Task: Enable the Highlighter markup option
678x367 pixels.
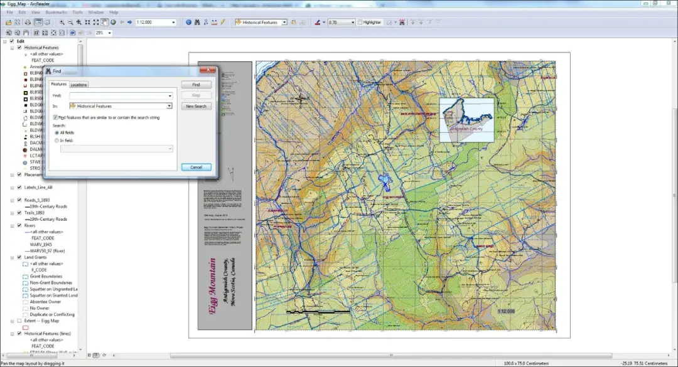Action: 360,21
